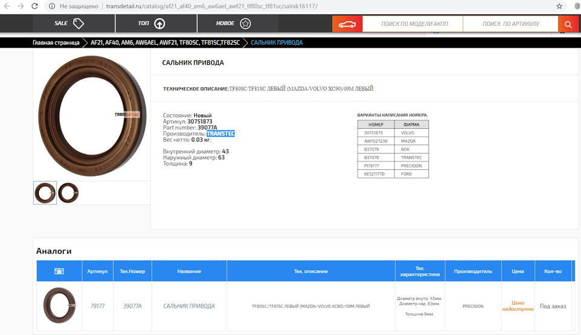Click the 'Тех.Номер' column header
Screen dimensions: 581x335
pyautogui.click(x=133, y=272)
